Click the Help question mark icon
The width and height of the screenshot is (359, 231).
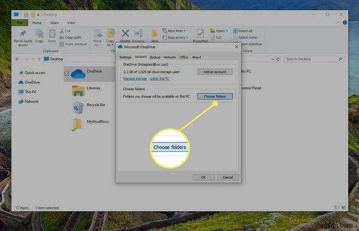345,23
